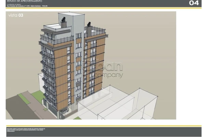Select the page number "04"
The height and width of the screenshot is (137, 205).
[194, 3]
